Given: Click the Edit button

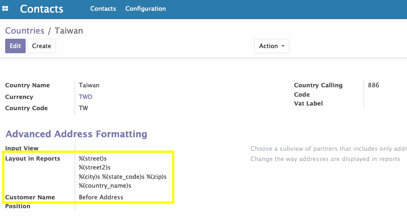Looking at the screenshot, I should click(15, 46).
